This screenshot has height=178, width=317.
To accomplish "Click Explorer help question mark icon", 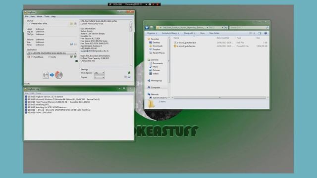I will coord(265,33).
